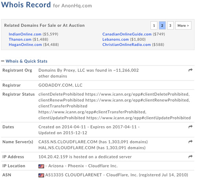Click the US flag in IP Location row
This screenshot has height=178, width=197.
[41, 166]
